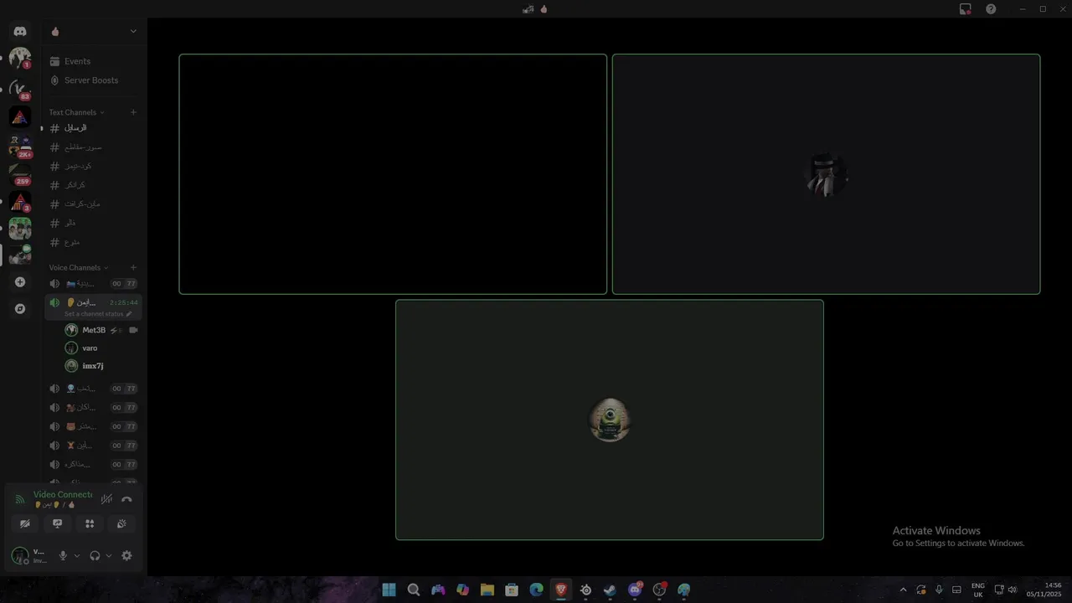Toggle headphone deafen

(x=95, y=555)
